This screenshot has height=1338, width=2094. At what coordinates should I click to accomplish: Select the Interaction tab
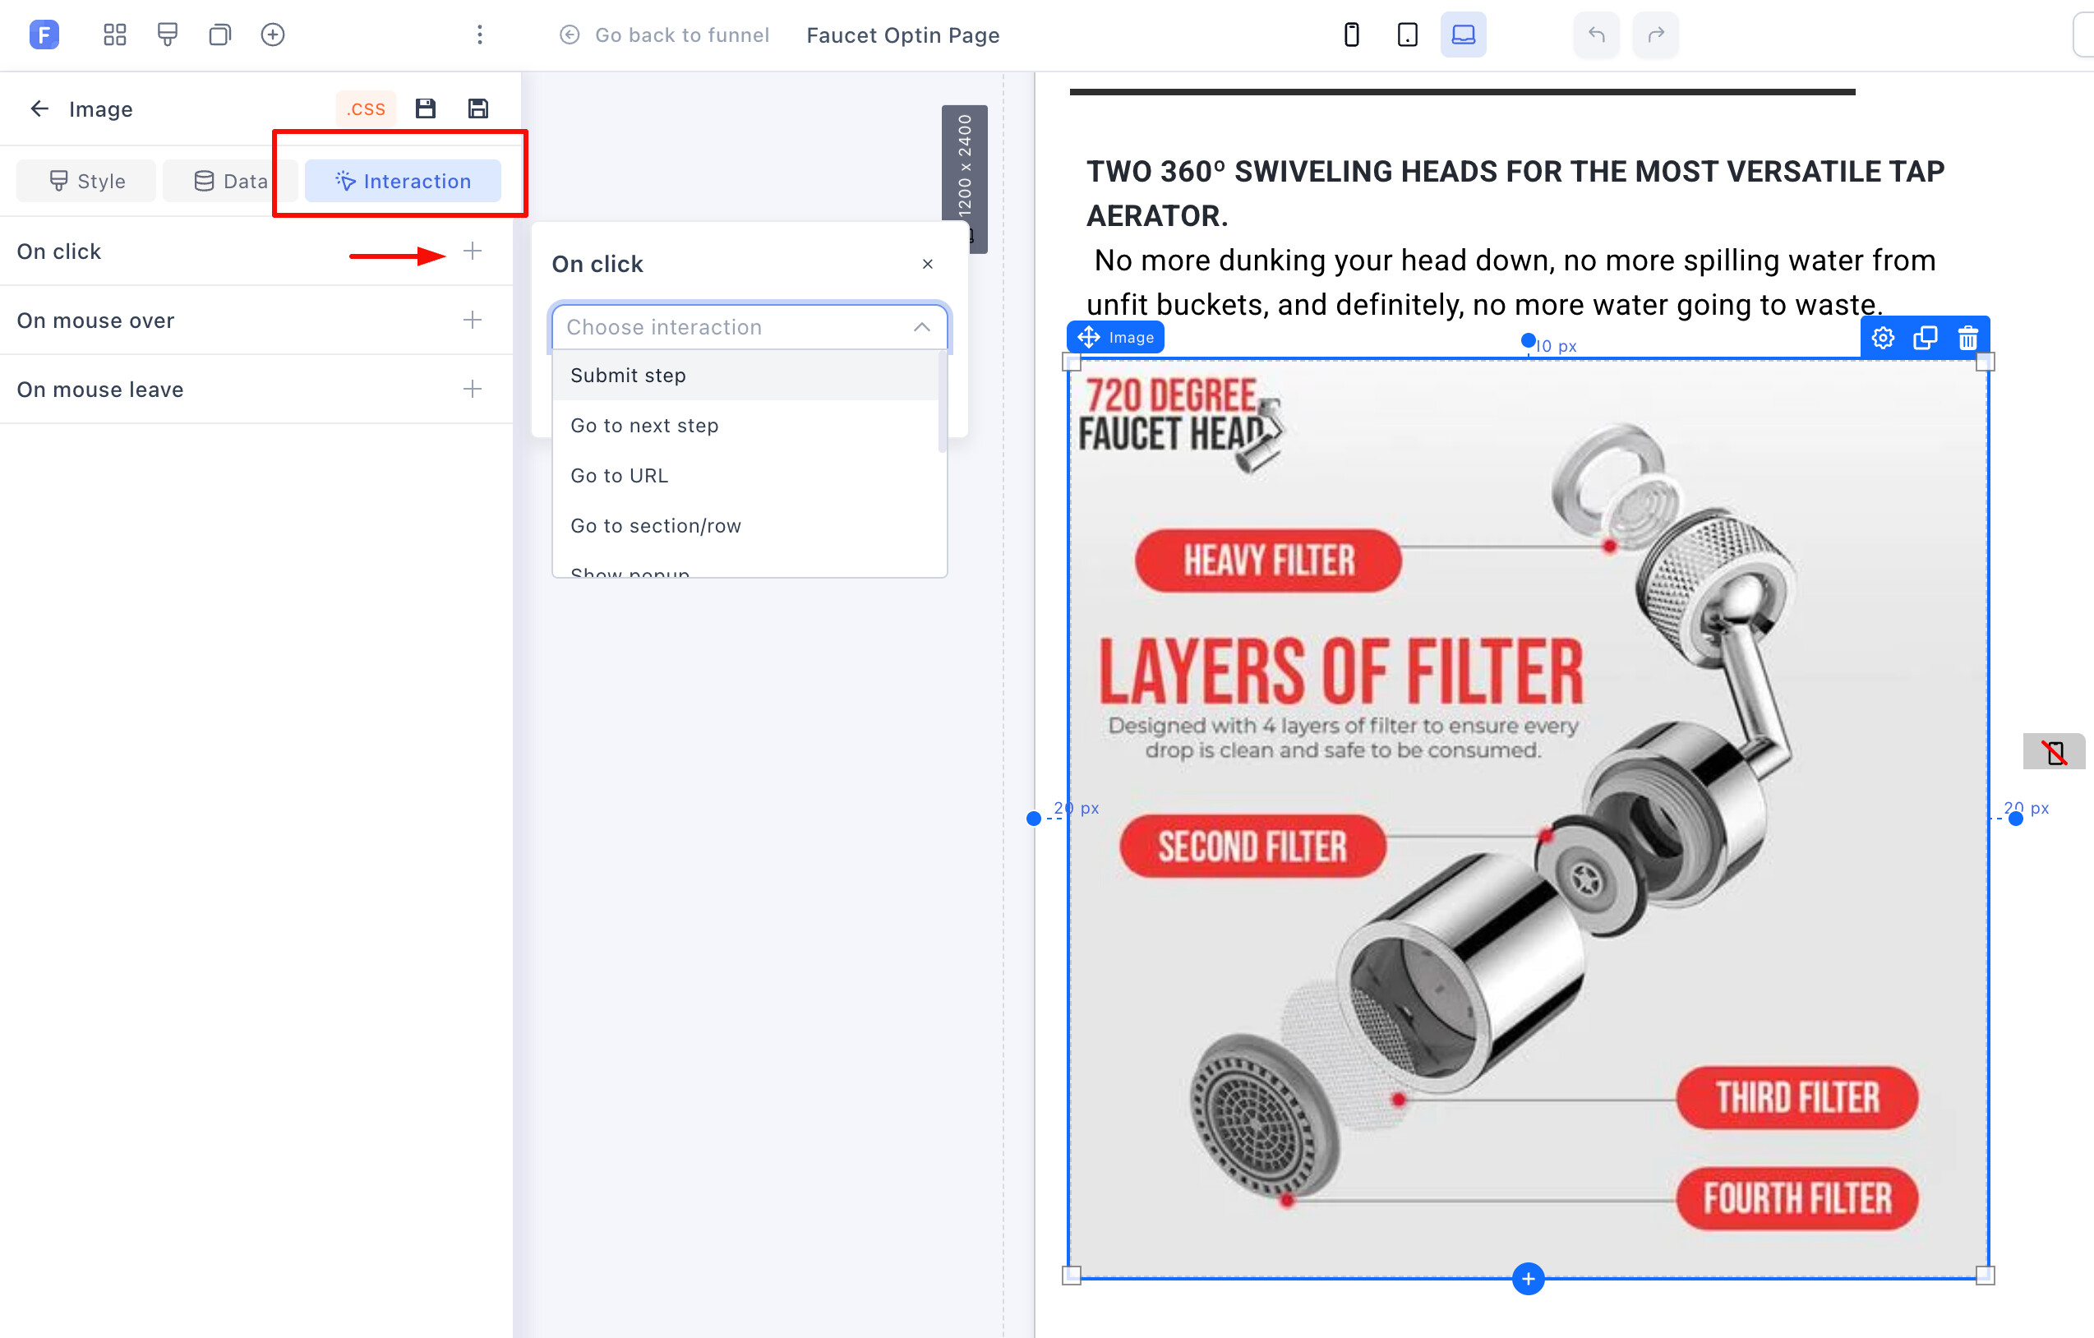[x=403, y=181]
